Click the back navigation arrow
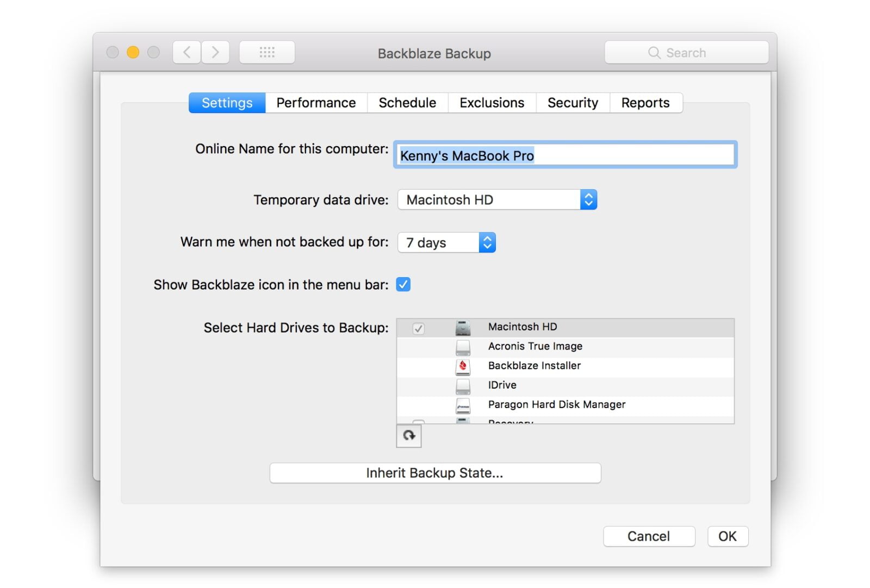 [187, 52]
